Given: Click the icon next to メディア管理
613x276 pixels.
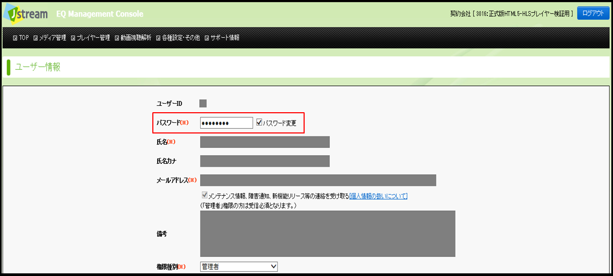Looking at the screenshot, I should 36,38.
